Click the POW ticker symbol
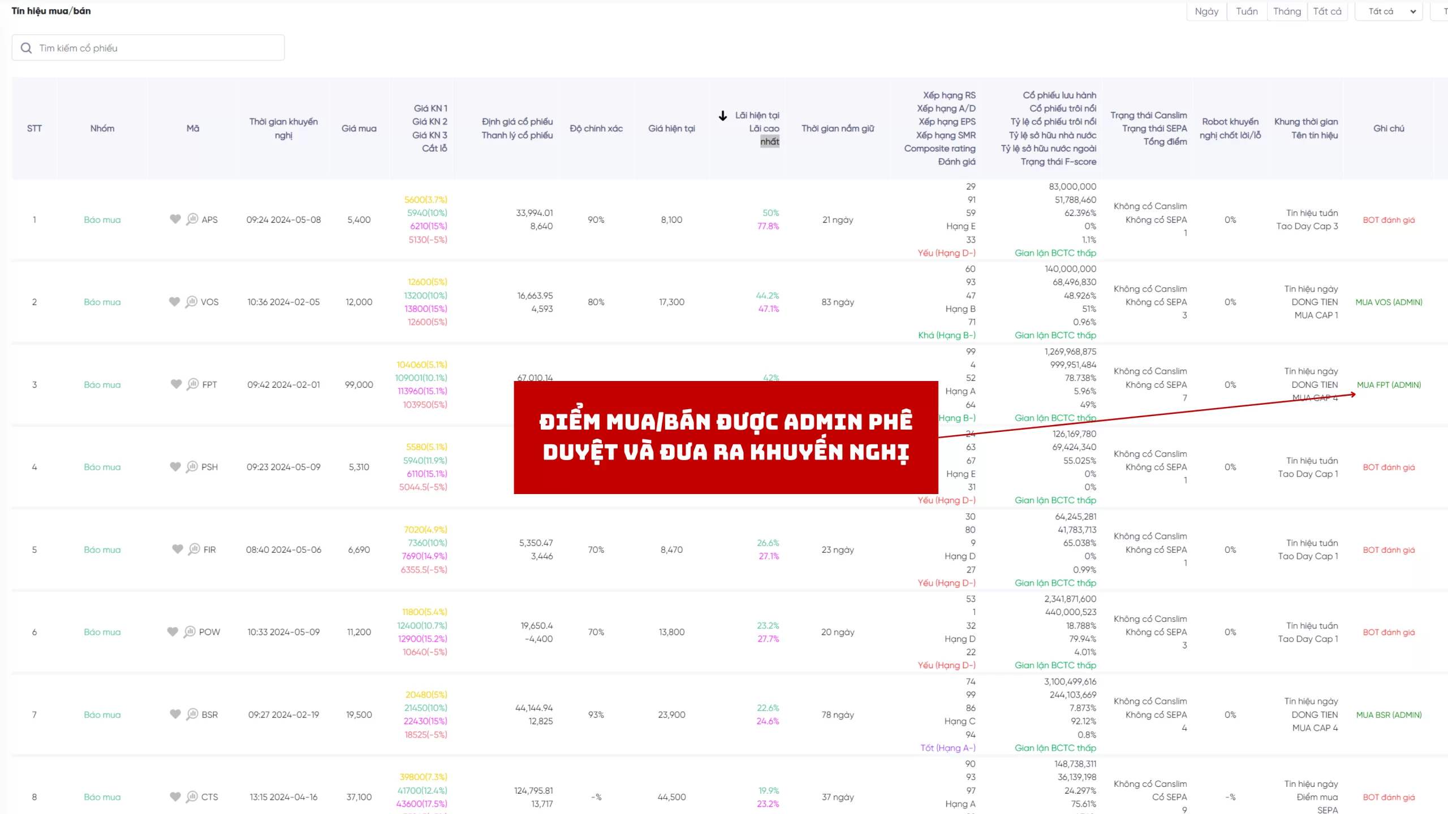 (x=210, y=633)
